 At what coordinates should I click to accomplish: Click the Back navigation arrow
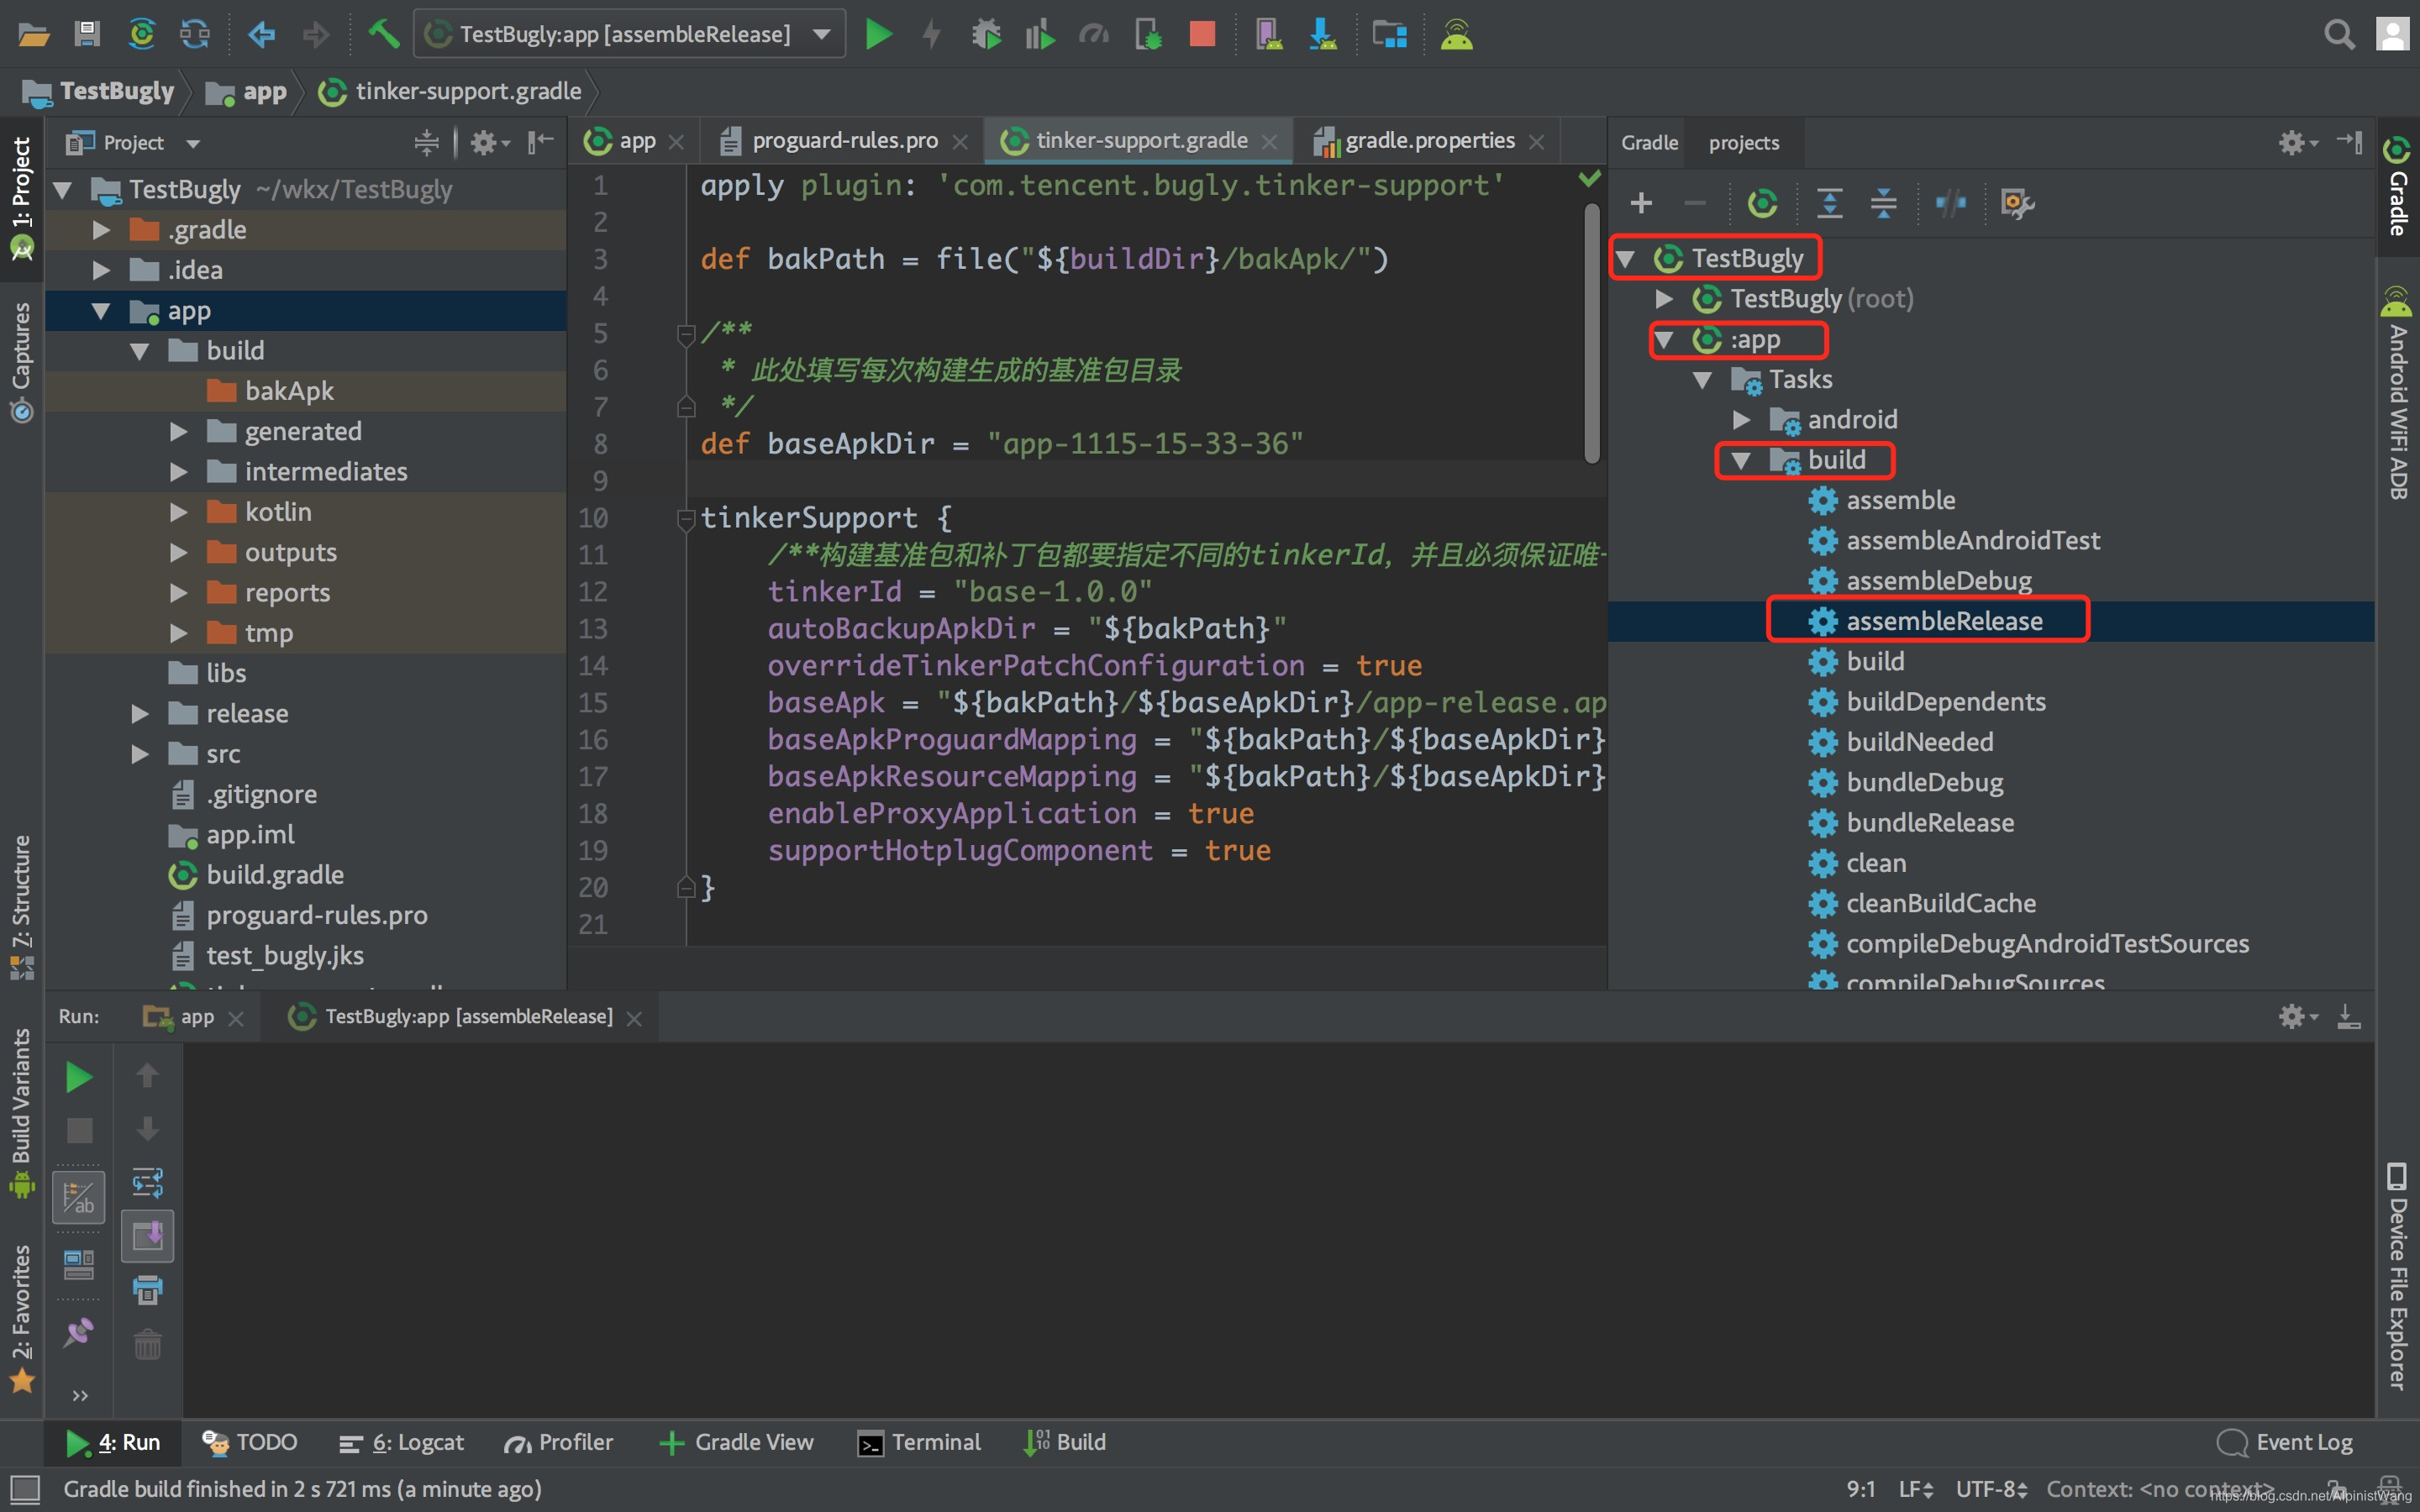click(x=261, y=35)
